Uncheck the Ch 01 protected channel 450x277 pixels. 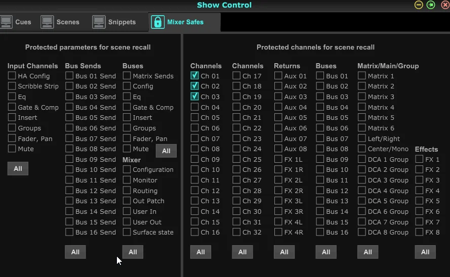pos(194,76)
